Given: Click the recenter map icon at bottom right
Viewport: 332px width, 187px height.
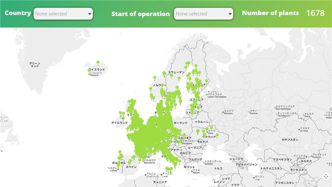Looking at the screenshot, I should click(326, 176).
